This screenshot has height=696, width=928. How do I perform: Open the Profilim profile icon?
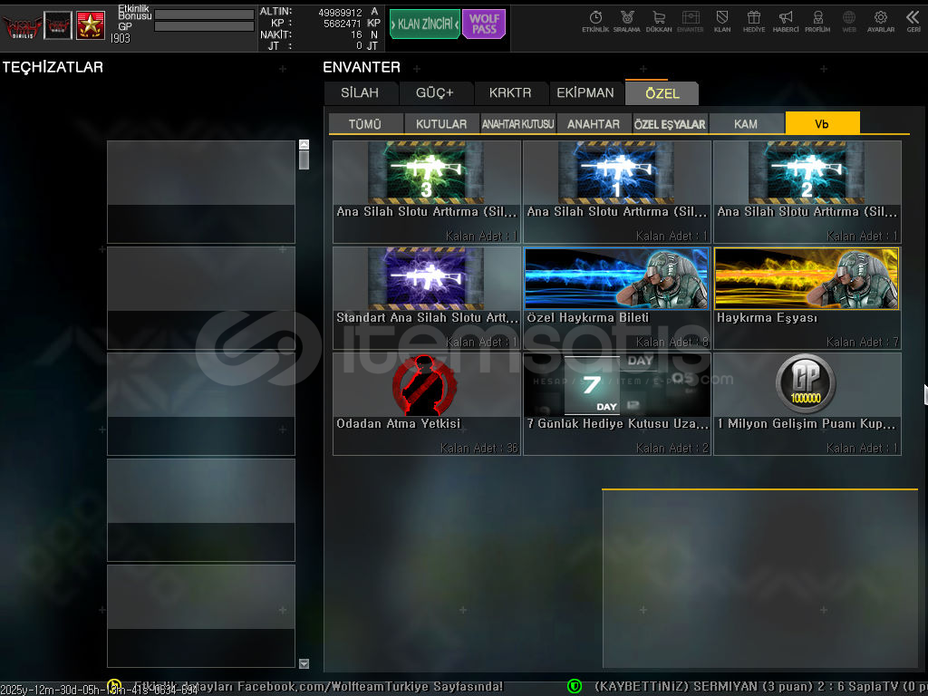click(x=817, y=21)
